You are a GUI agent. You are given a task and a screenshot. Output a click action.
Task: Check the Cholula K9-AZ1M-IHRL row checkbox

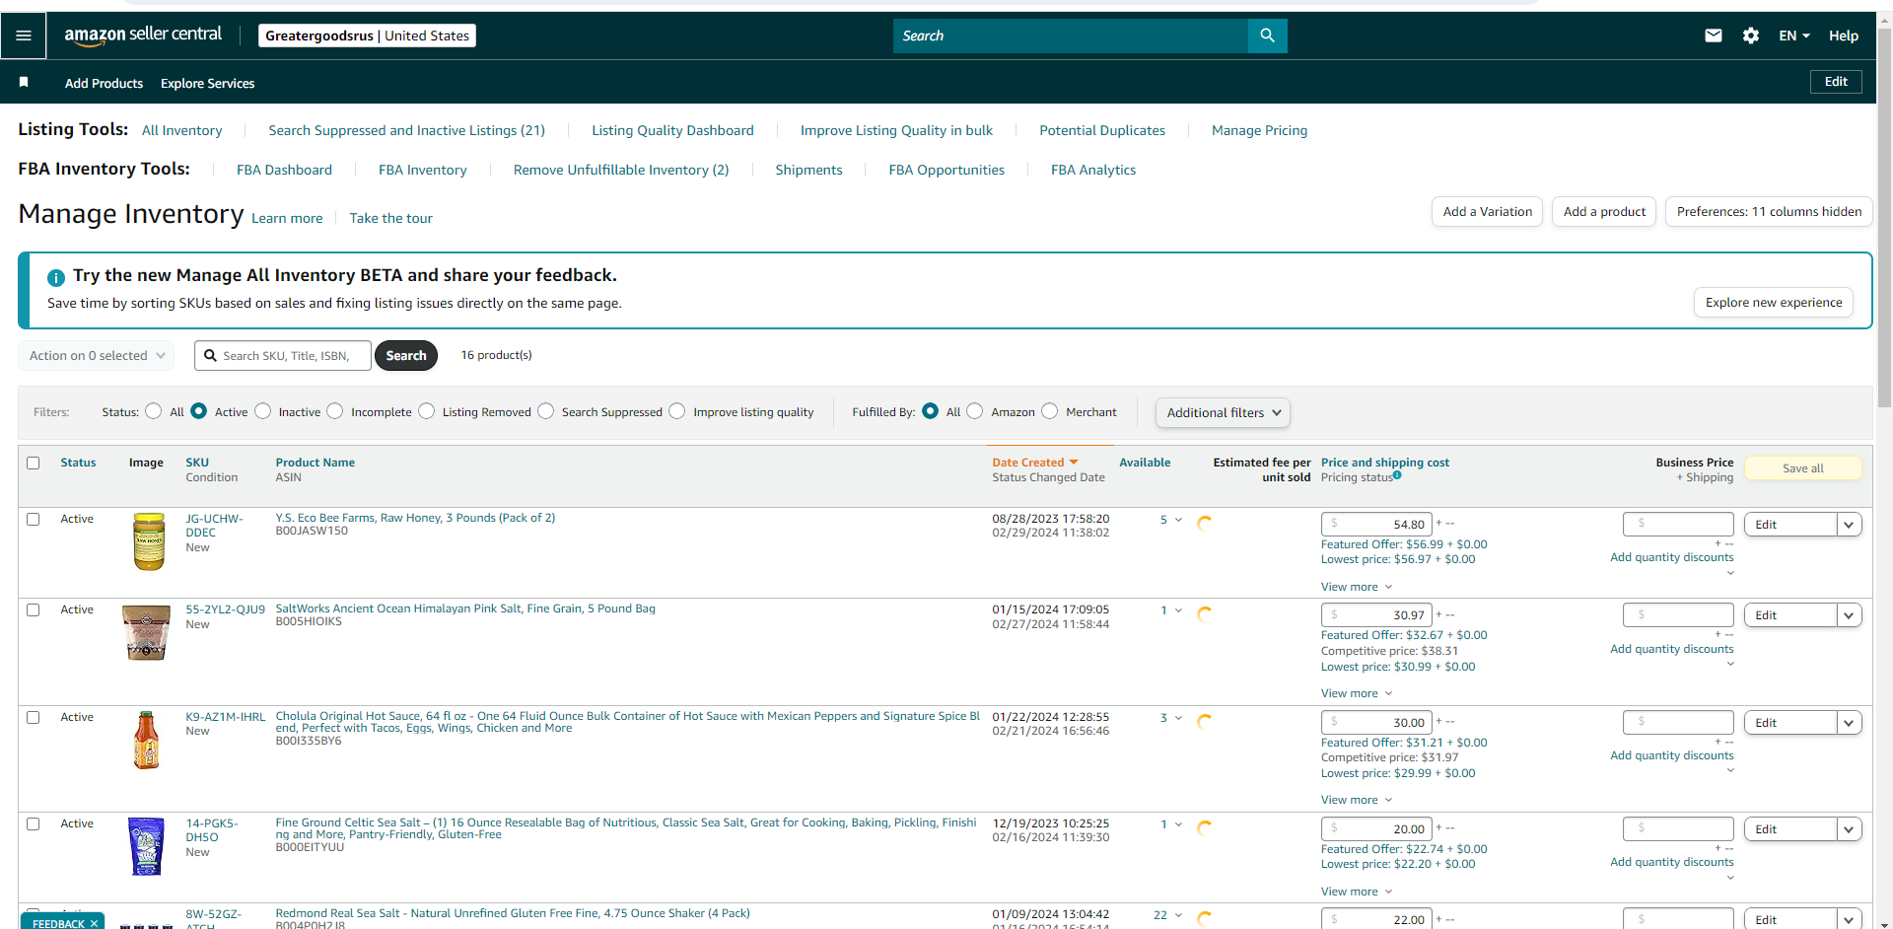[x=34, y=717]
